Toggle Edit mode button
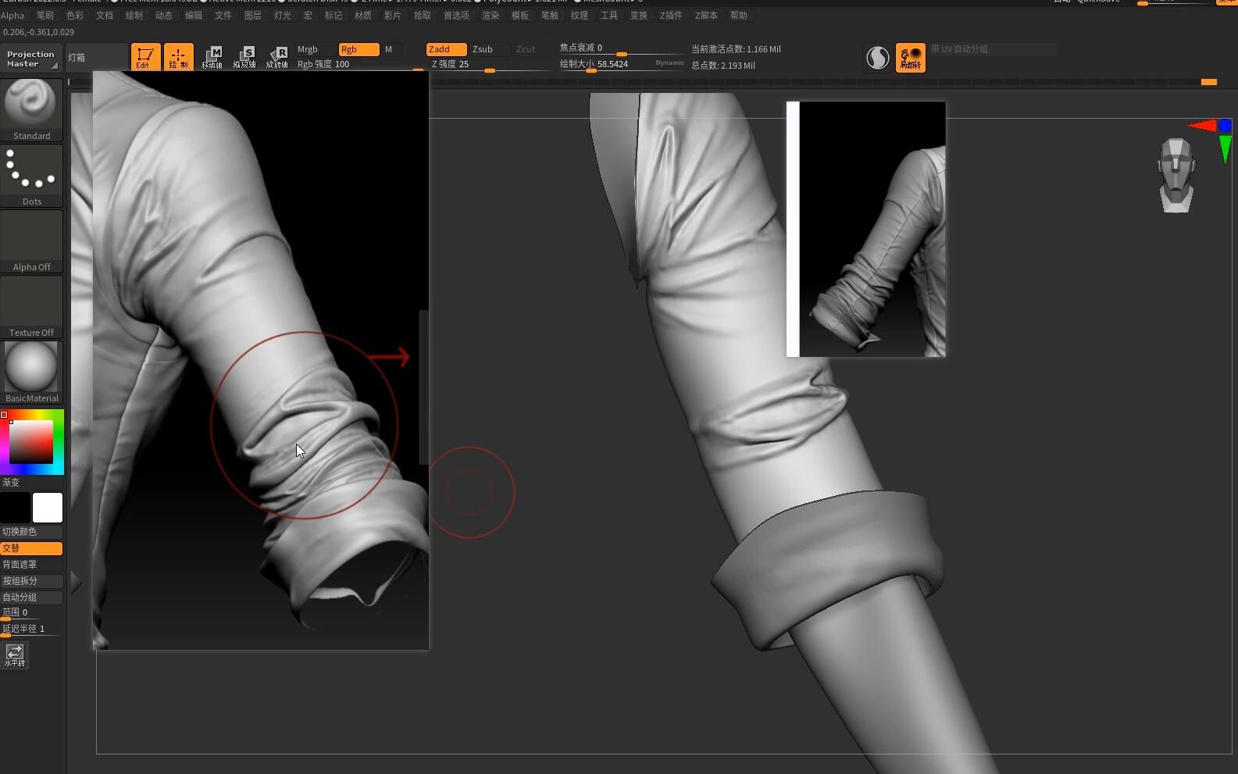Image resolution: width=1238 pixels, height=774 pixels. (145, 57)
